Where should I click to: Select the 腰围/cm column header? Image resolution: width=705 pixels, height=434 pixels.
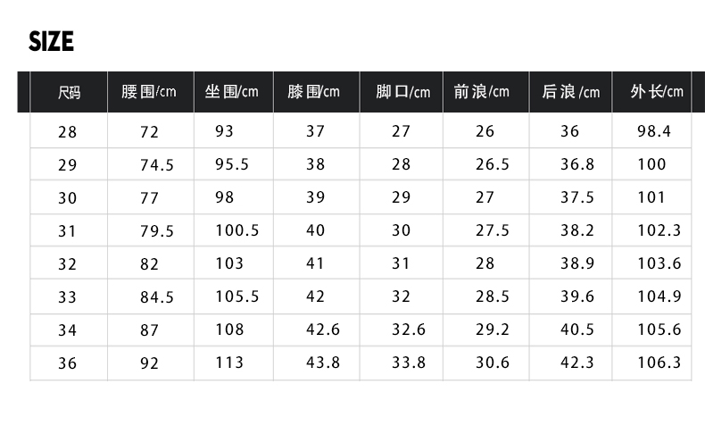point(151,92)
